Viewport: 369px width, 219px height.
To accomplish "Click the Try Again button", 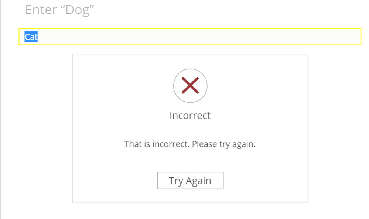I will [x=190, y=181].
